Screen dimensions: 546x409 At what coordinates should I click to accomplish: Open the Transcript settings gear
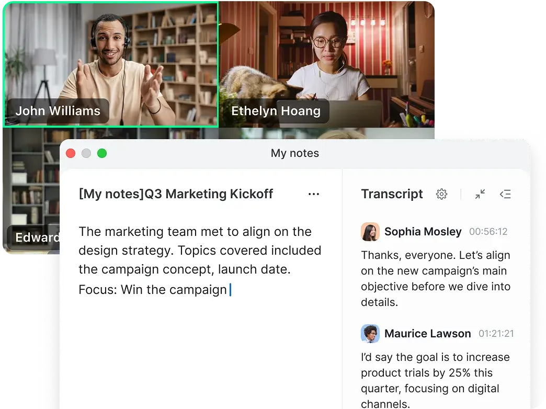[x=442, y=194]
